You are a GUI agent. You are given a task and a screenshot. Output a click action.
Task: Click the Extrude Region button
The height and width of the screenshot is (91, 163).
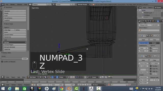(x=15, y=45)
